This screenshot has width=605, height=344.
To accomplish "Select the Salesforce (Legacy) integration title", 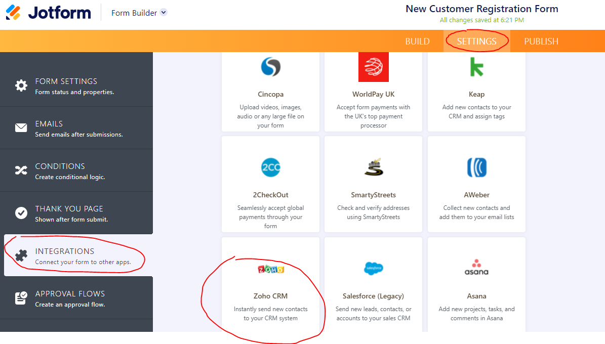I will tap(374, 296).
